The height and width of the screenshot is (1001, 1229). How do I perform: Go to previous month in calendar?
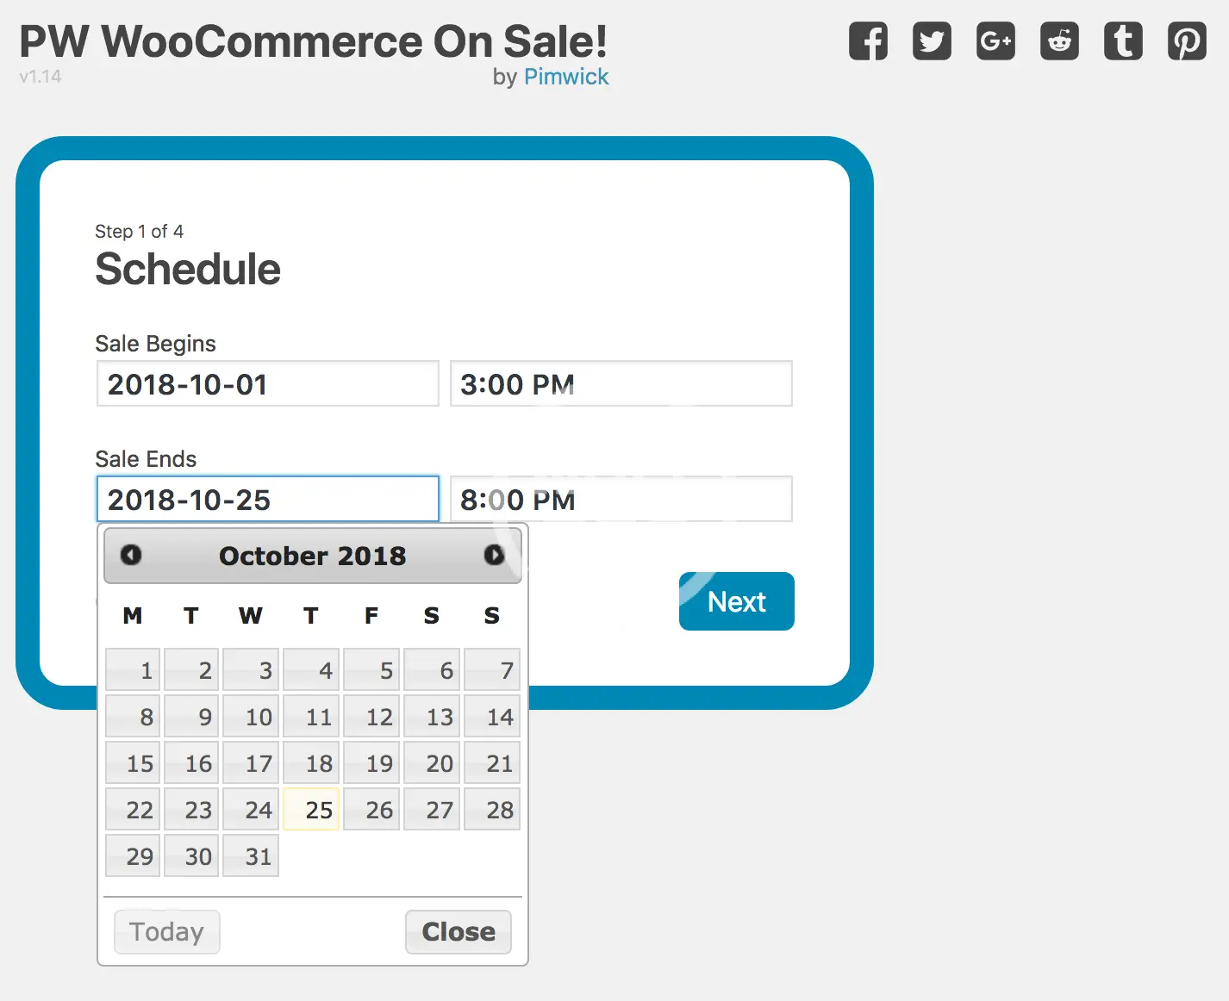point(131,555)
